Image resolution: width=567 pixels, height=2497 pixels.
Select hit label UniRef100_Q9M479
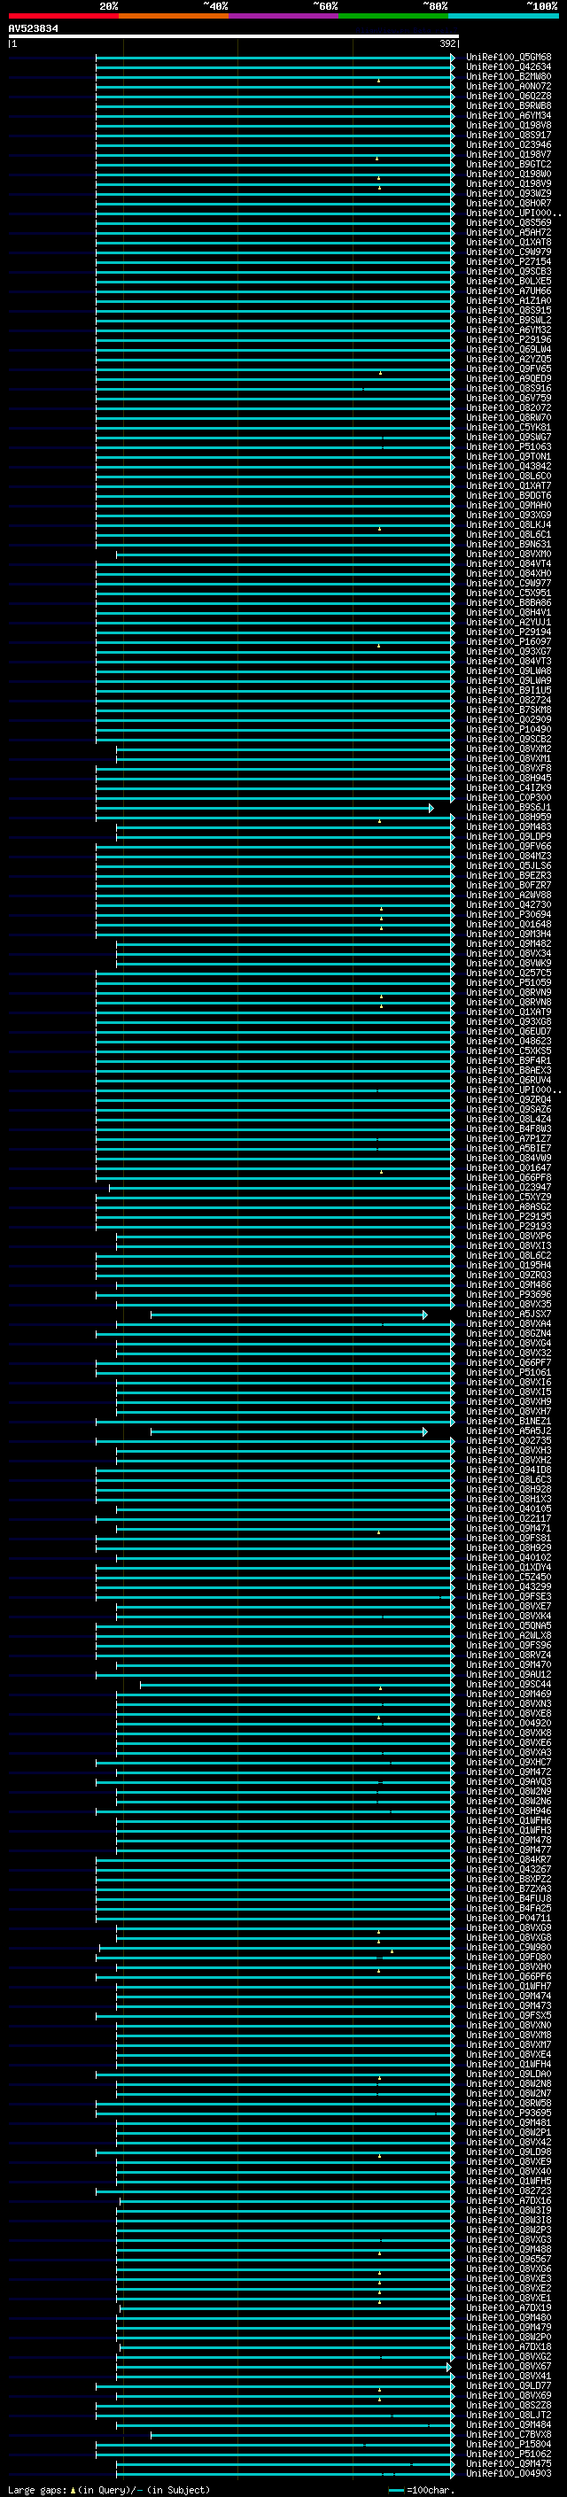click(x=509, y=2327)
